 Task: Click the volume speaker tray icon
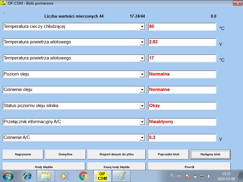tap(209, 176)
